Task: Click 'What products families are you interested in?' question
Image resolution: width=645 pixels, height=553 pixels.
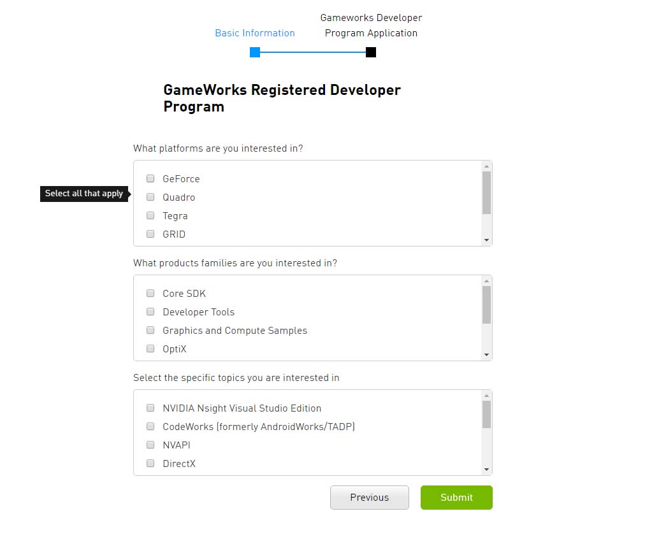Action: pos(235,263)
